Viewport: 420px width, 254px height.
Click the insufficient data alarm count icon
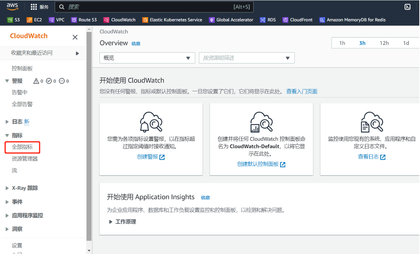coord(62,81)
